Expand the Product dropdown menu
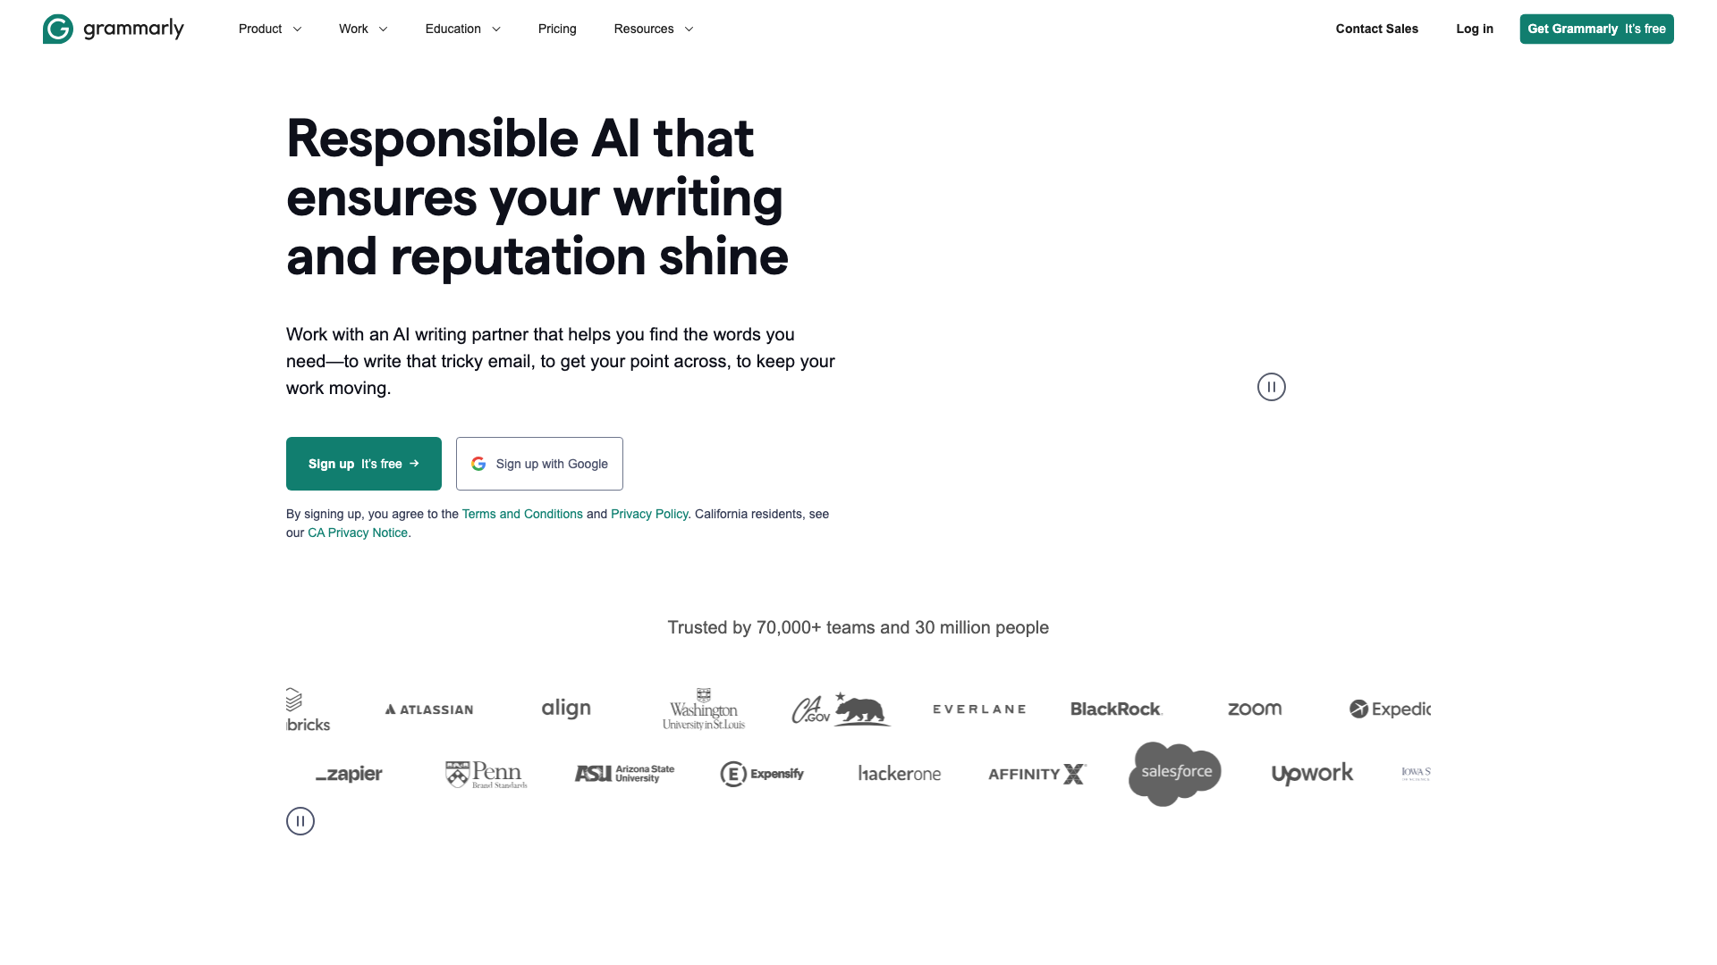Image resolution: width=1717 pixels, height=965 pixels. click(x=270, y=29)
